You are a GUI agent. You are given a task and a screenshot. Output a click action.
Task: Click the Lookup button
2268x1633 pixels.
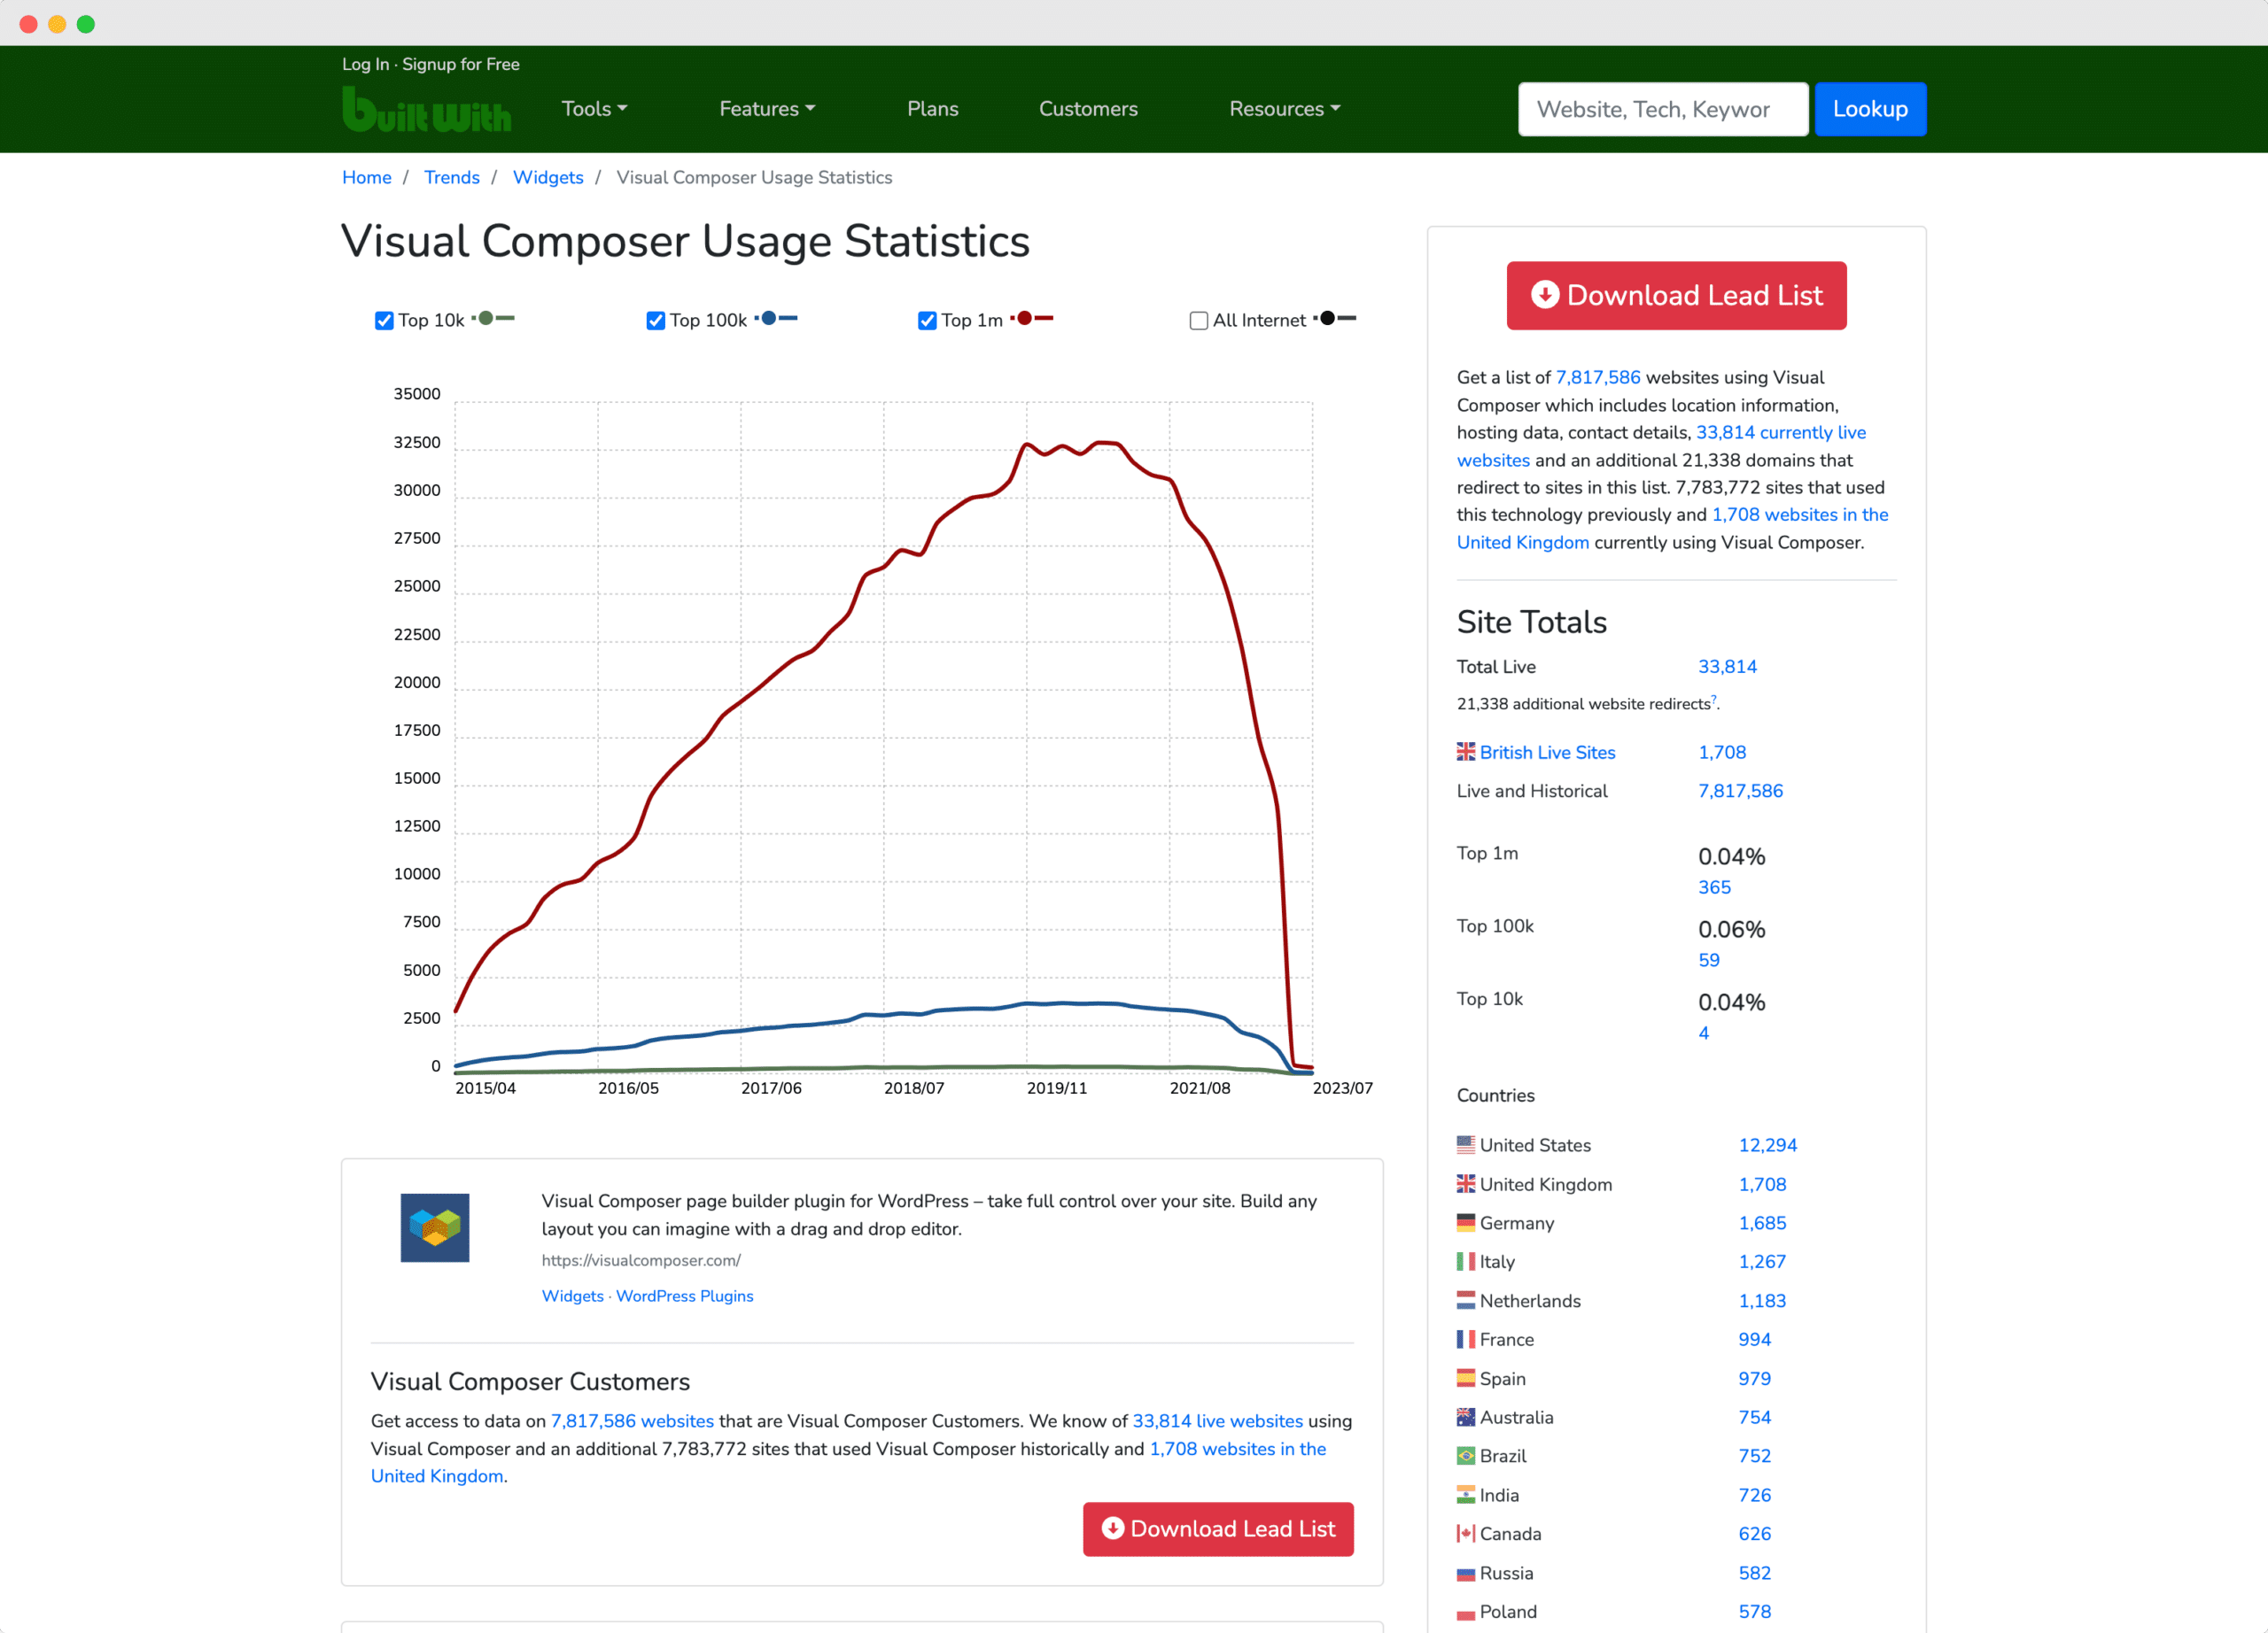click(1870, 109)
